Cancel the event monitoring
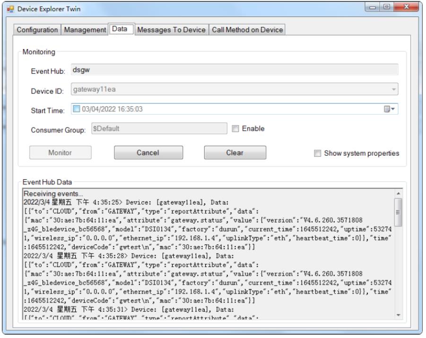 pos(148,153)
